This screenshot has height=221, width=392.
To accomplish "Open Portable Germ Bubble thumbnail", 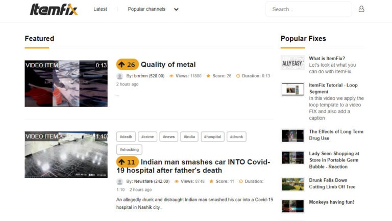I will (x=293, y=158).
